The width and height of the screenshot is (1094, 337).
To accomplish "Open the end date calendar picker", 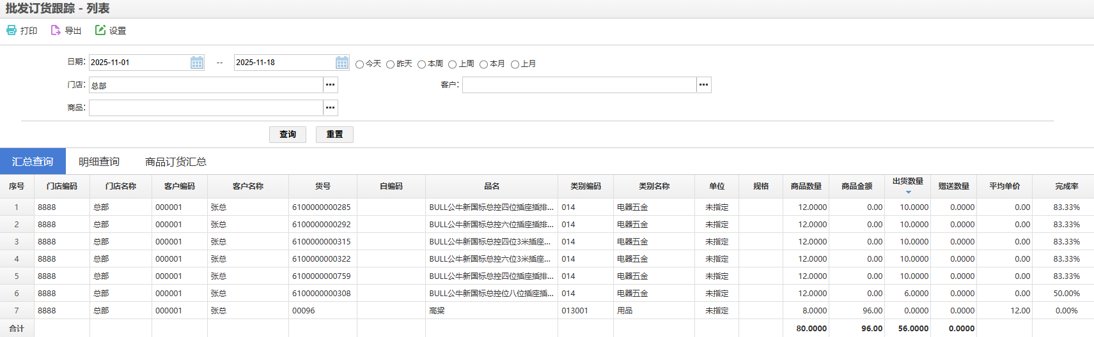I will [x=342, y=63].
